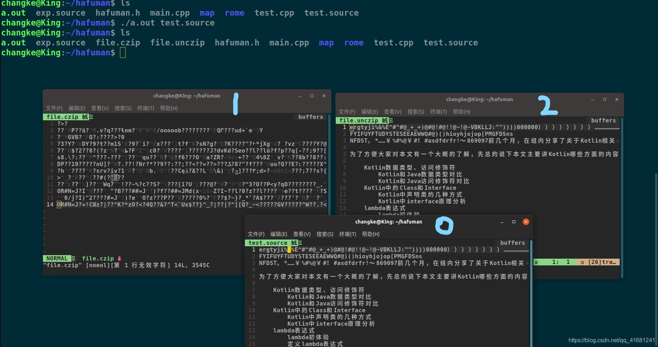Click 'Kotlin中声明类的几种方式' in test.source window

tap(329, 317)
